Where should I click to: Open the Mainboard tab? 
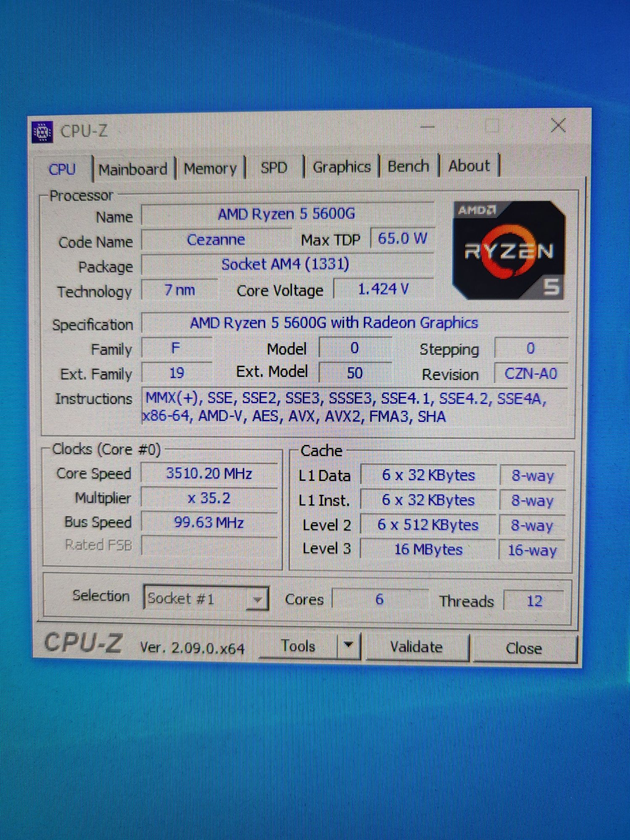point(133,169)
